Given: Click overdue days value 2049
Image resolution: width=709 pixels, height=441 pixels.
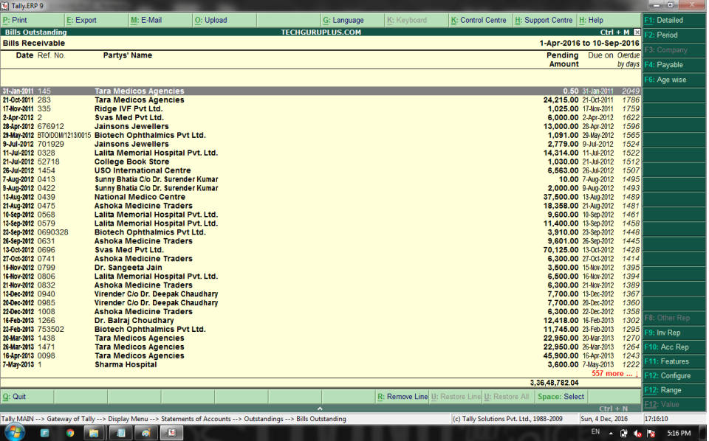Looking at the screenshot, I should pyautogui.click(x=630, y=91).
